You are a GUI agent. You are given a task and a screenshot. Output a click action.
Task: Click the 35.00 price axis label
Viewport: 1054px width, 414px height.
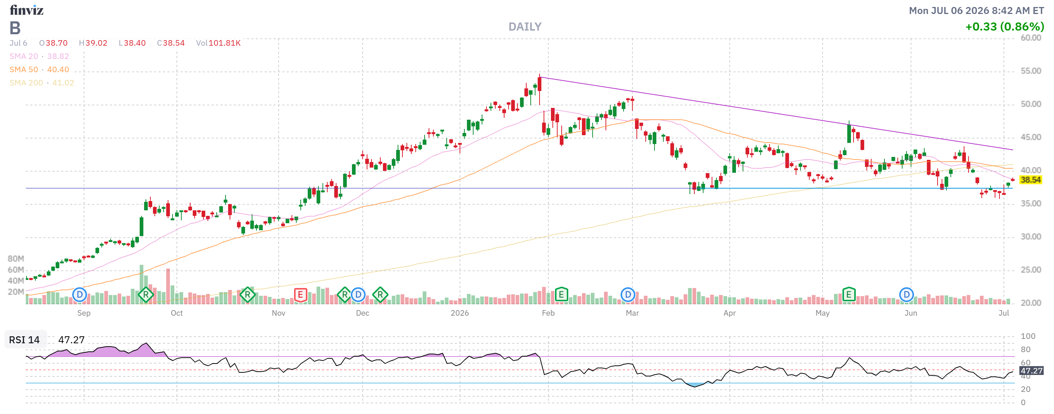(x=1031, y=204)
